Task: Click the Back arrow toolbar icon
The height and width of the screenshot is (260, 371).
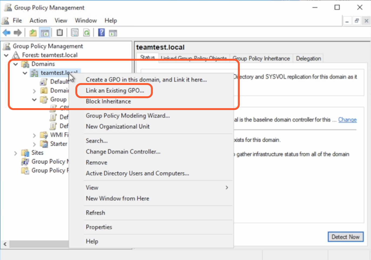Action: 6,33
